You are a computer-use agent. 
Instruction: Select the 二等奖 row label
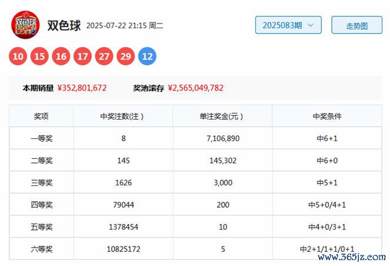(x=42, y=161)
